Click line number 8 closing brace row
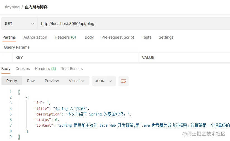 (27, 131)
